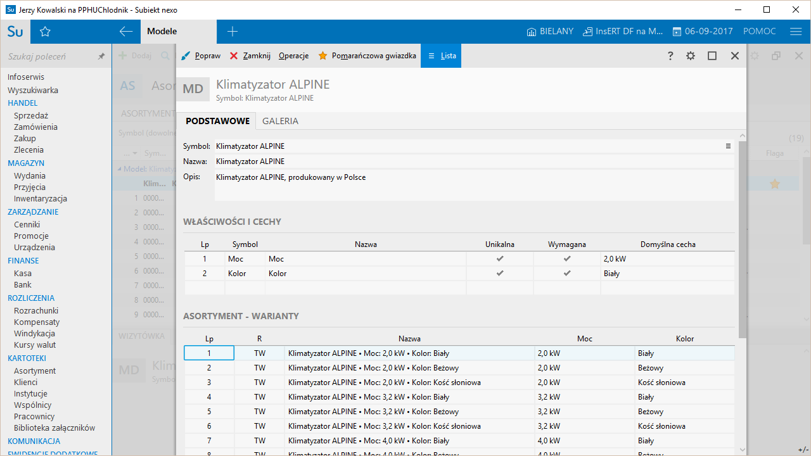The height and width of the screenshot is (456, 811).
Task: Toggle Wymagana checkmark for Moc property
Action: [567, 259]
